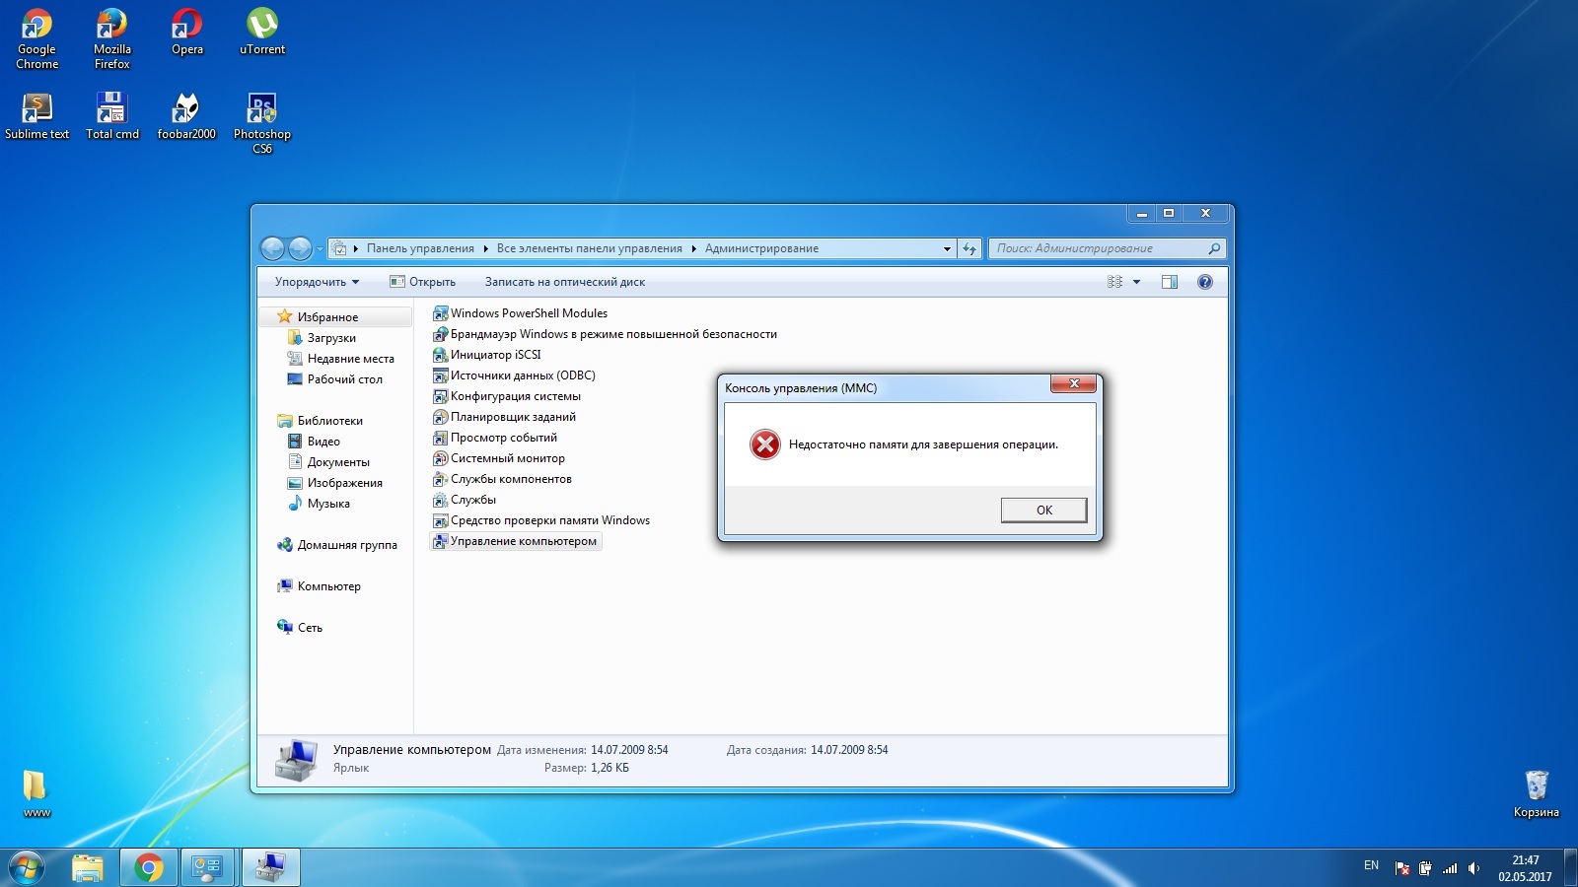
Task: Open the Opera desktop shortcut
Action: pos(186,33)
